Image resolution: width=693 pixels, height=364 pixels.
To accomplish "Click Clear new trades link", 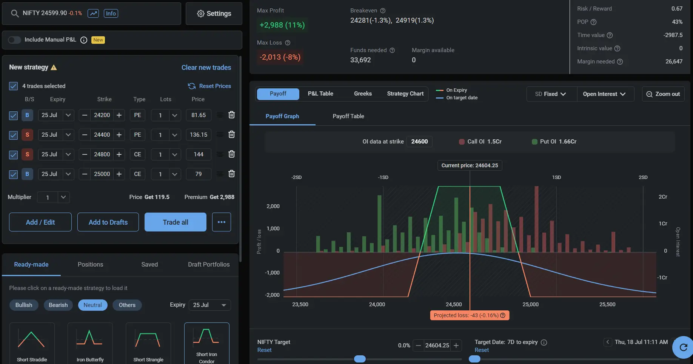I will tap(206, 68).
